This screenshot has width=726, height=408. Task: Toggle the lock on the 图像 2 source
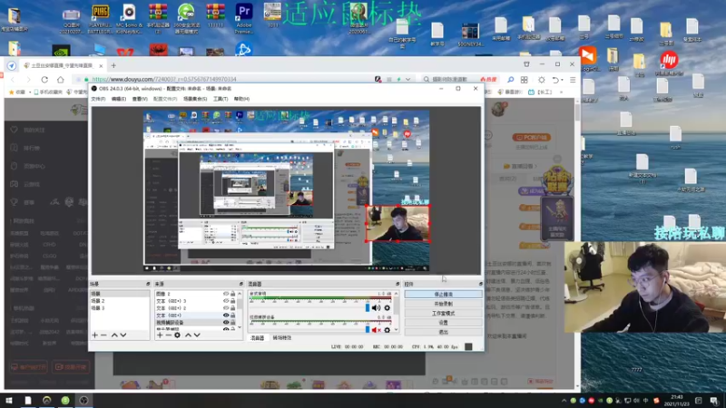click(233, 294)
